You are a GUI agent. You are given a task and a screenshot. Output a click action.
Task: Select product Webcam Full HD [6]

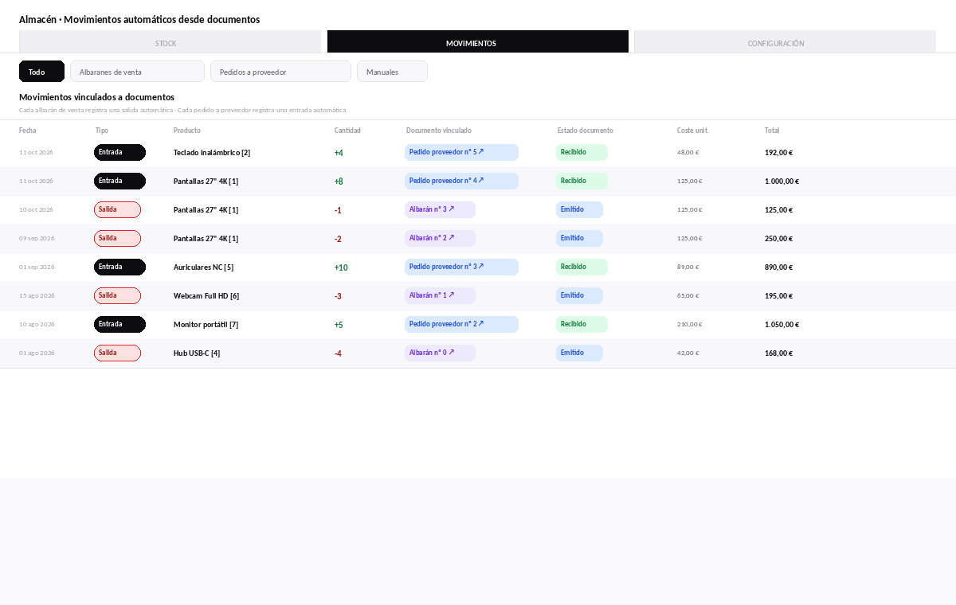click(x=206, y=296)
